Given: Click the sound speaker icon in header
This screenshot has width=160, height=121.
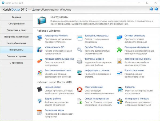Looking at the screenshot, I should [151, 9].
